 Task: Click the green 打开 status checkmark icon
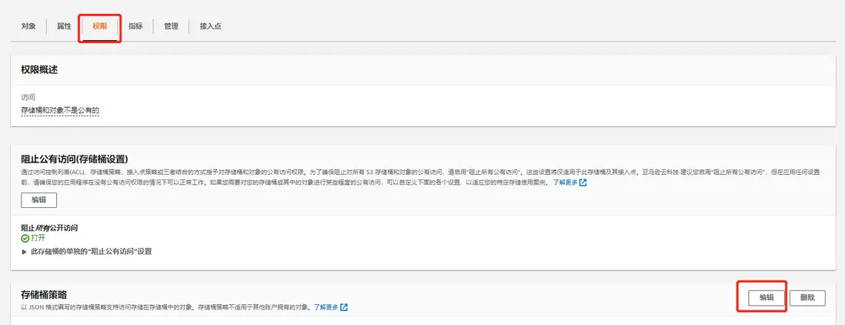25,238
